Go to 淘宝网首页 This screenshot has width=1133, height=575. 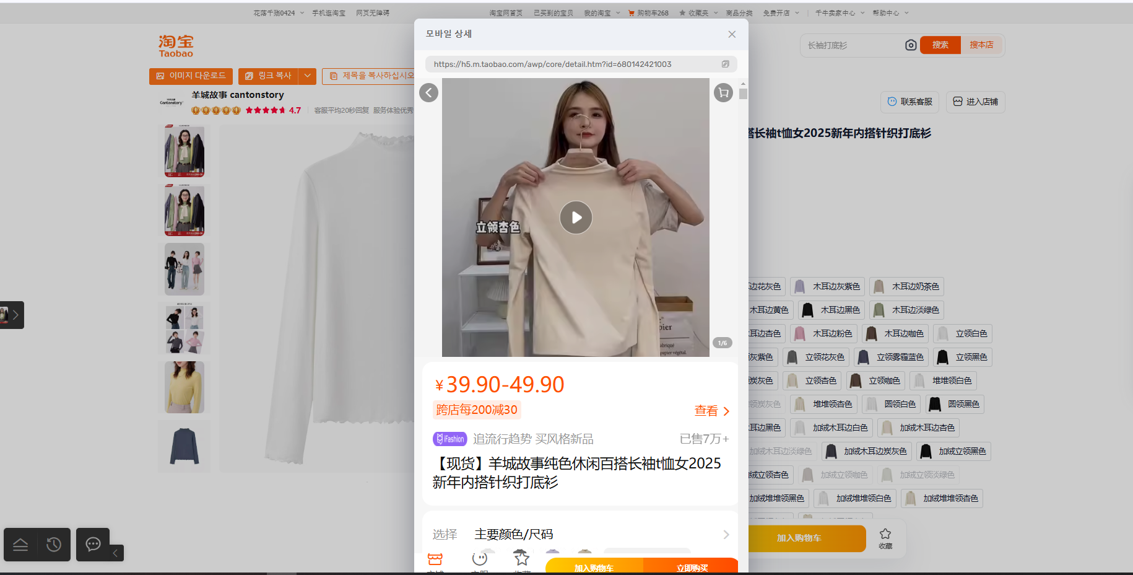tap(506, 13)
